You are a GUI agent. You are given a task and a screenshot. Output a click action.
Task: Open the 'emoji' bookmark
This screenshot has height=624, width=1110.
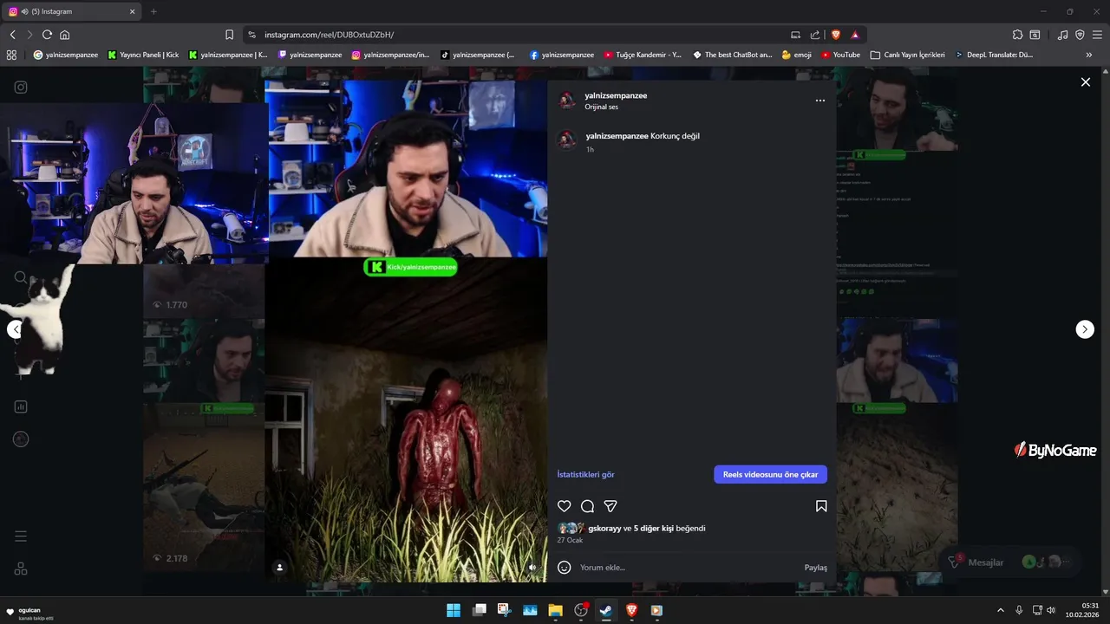(x=796, y=55)
